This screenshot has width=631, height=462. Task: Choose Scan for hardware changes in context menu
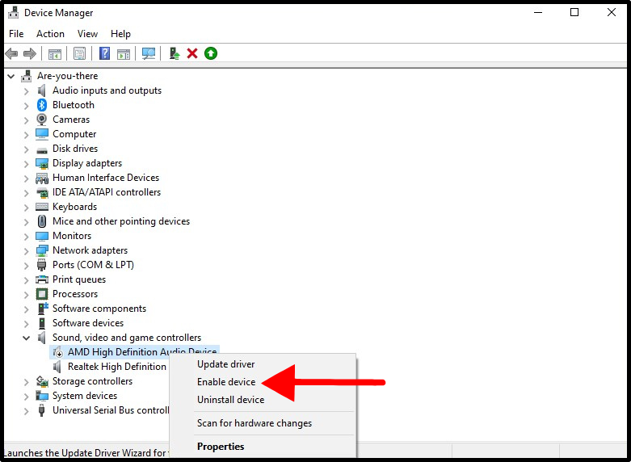[x=255, y=423]
